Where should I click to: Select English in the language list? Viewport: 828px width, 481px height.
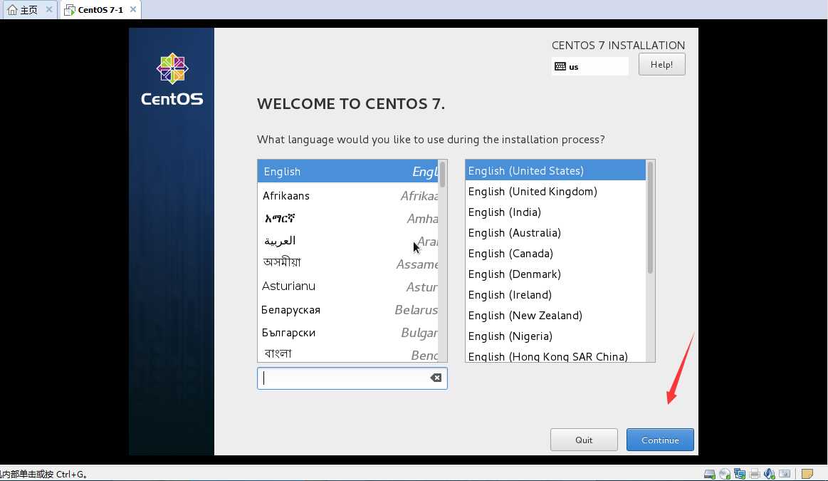coord(348,171)
